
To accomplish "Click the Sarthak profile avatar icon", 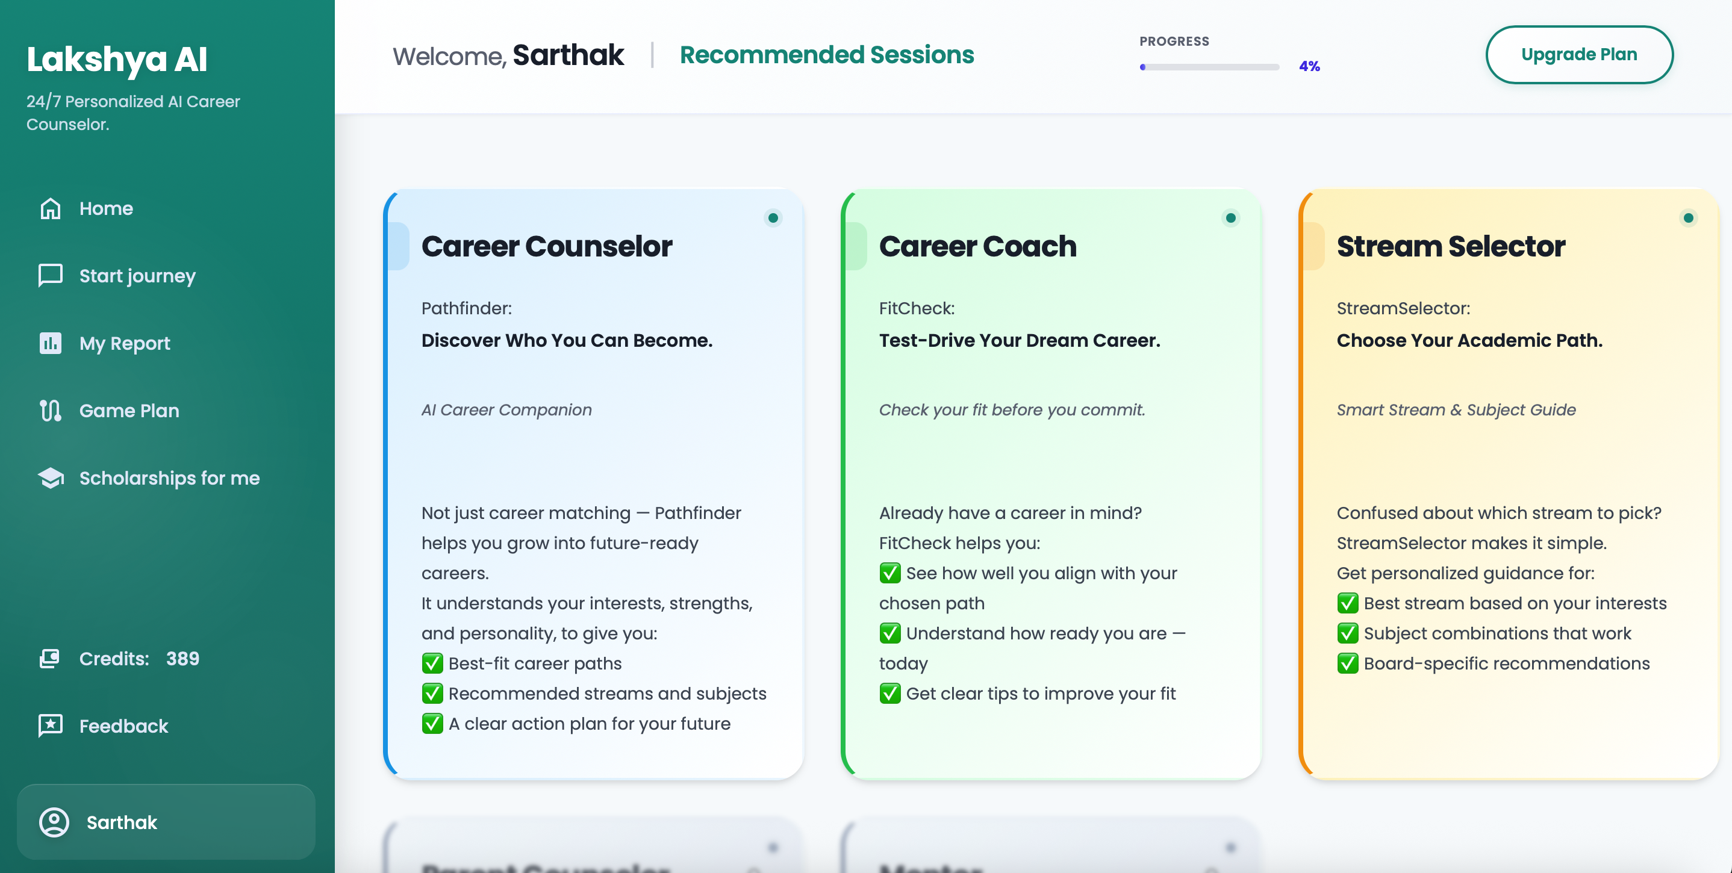I will pyautogui.click(x=54, y=822).
